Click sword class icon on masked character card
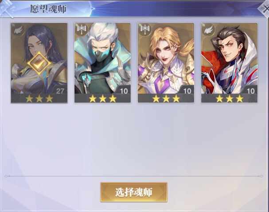The width and height of the screenshot is (269, 212). [82, 30]
